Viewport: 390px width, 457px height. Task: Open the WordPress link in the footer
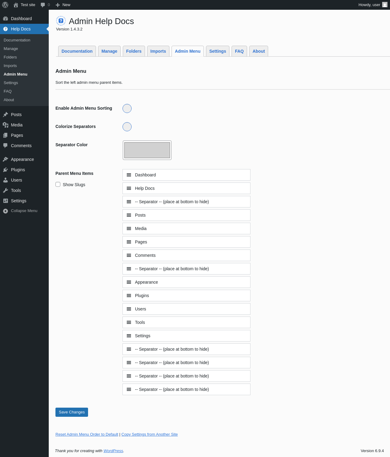(x=113, y=451)
